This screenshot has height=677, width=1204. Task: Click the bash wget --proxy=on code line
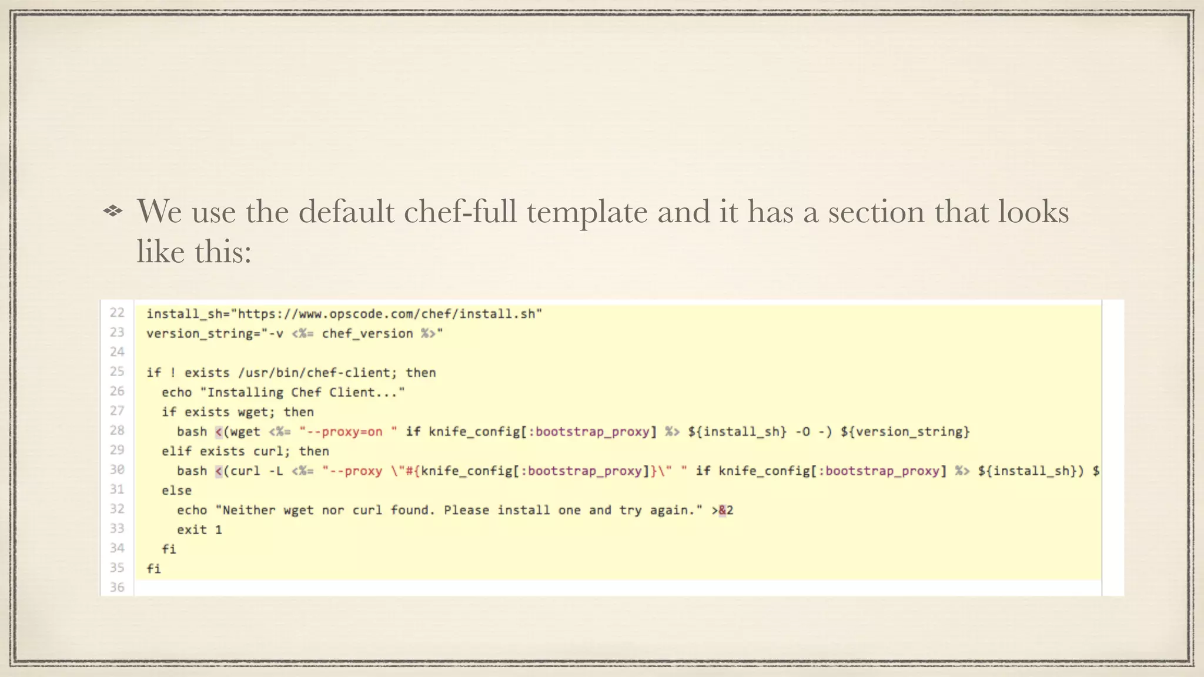point(573,431)
